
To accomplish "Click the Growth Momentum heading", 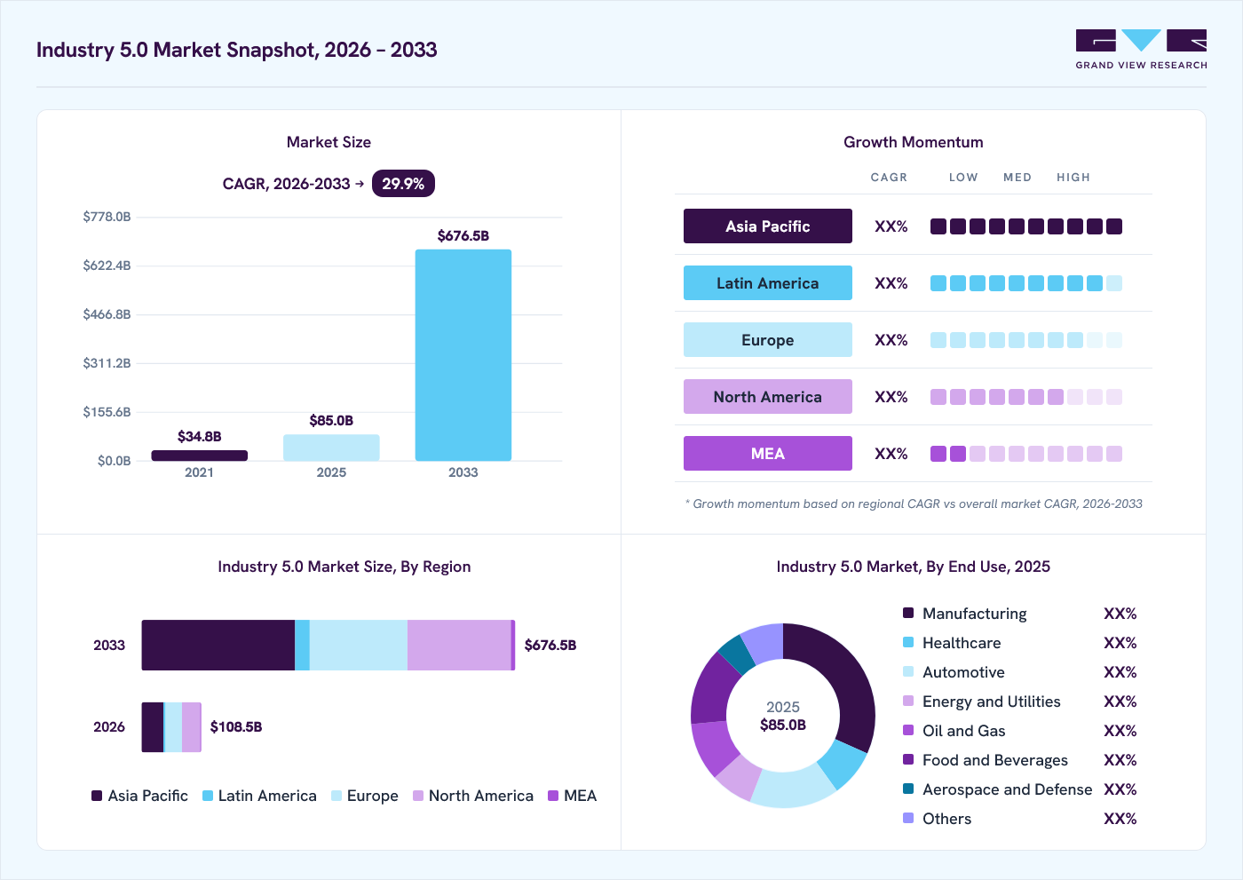I will [914, 142].
